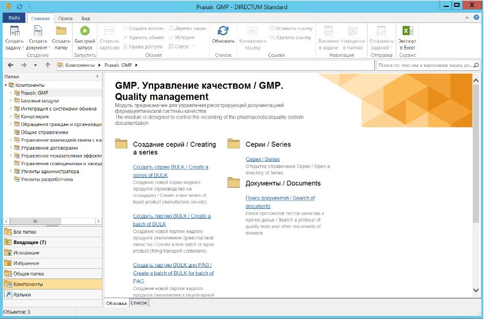Click the Права доступа ribbon item
The width and height of the screenshot is (485, 320).
click(x=143, y=47)
